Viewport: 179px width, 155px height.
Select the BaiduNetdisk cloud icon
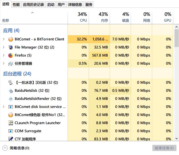tap(11, 91)
